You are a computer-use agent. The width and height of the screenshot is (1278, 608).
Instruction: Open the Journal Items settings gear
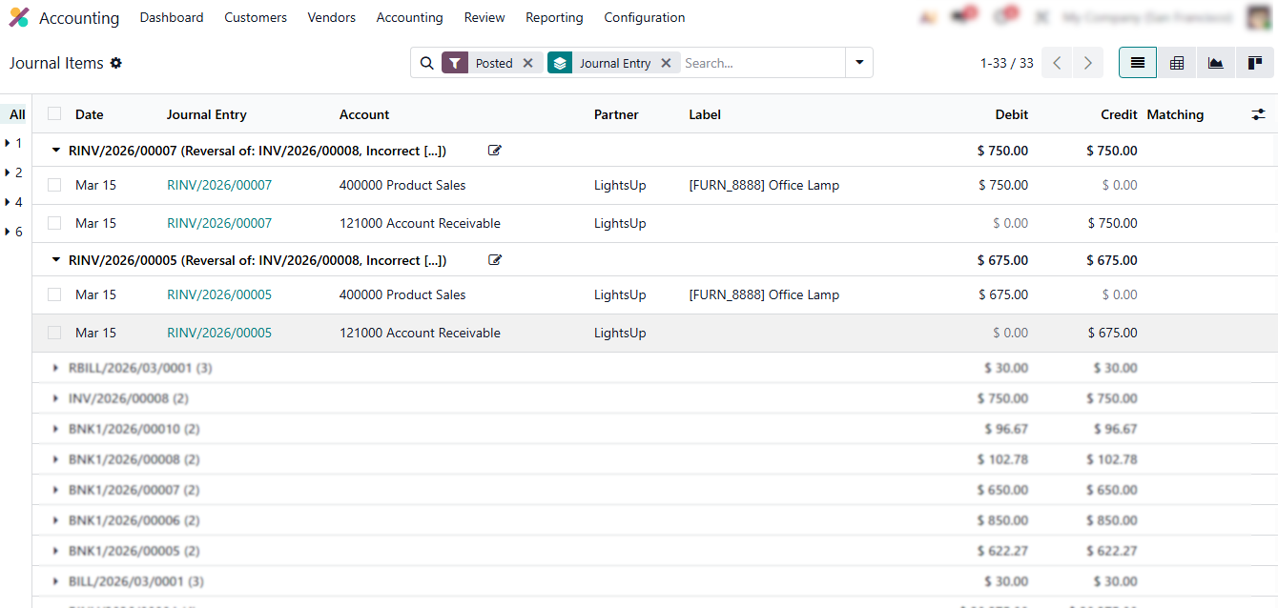[116, 63]
